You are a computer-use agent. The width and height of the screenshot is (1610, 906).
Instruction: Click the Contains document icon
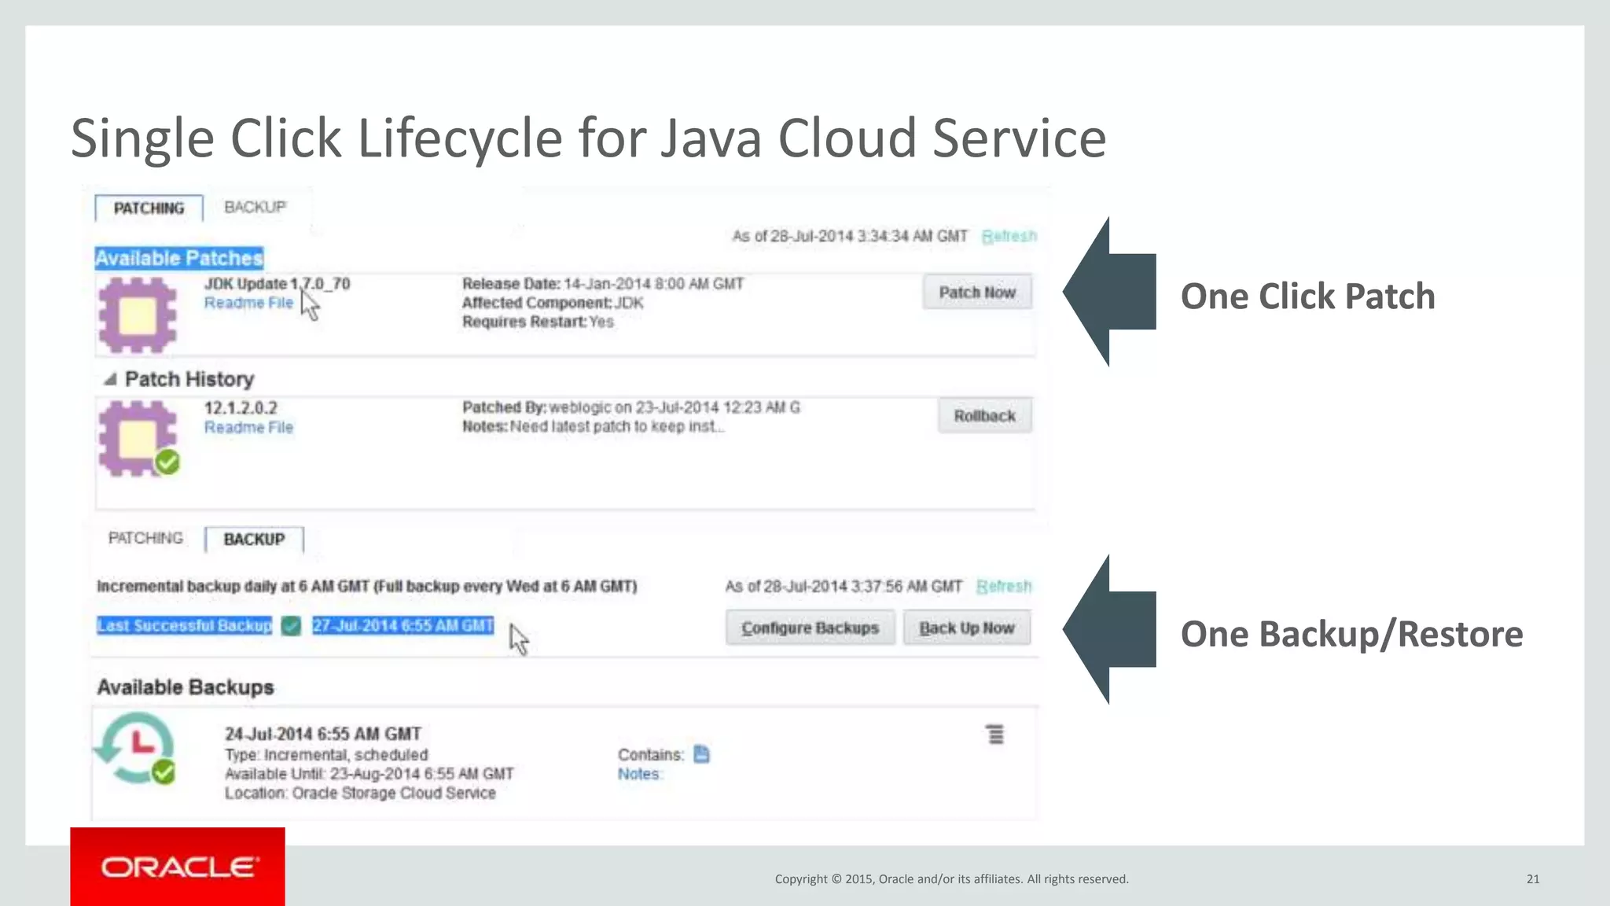pos(701,754)
